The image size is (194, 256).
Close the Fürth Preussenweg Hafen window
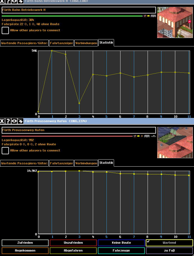point(2,121)
